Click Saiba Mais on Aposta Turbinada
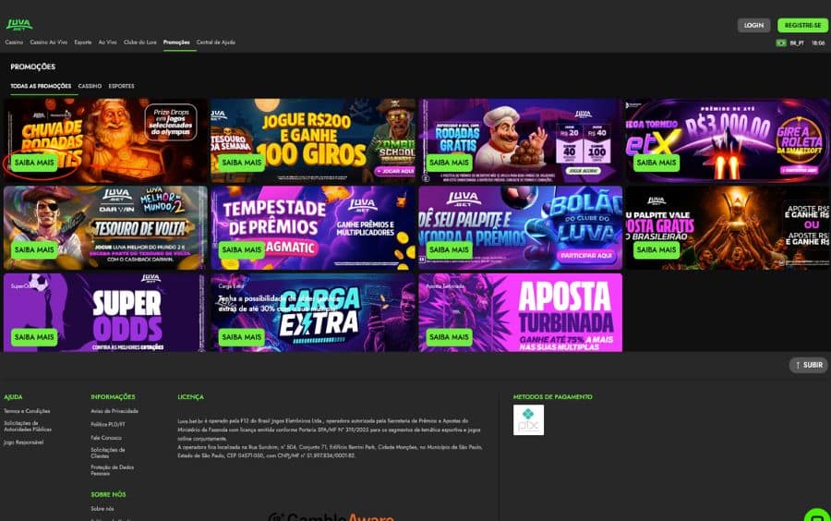The height and width of the screenshot is (521, 831). [449, 337]
